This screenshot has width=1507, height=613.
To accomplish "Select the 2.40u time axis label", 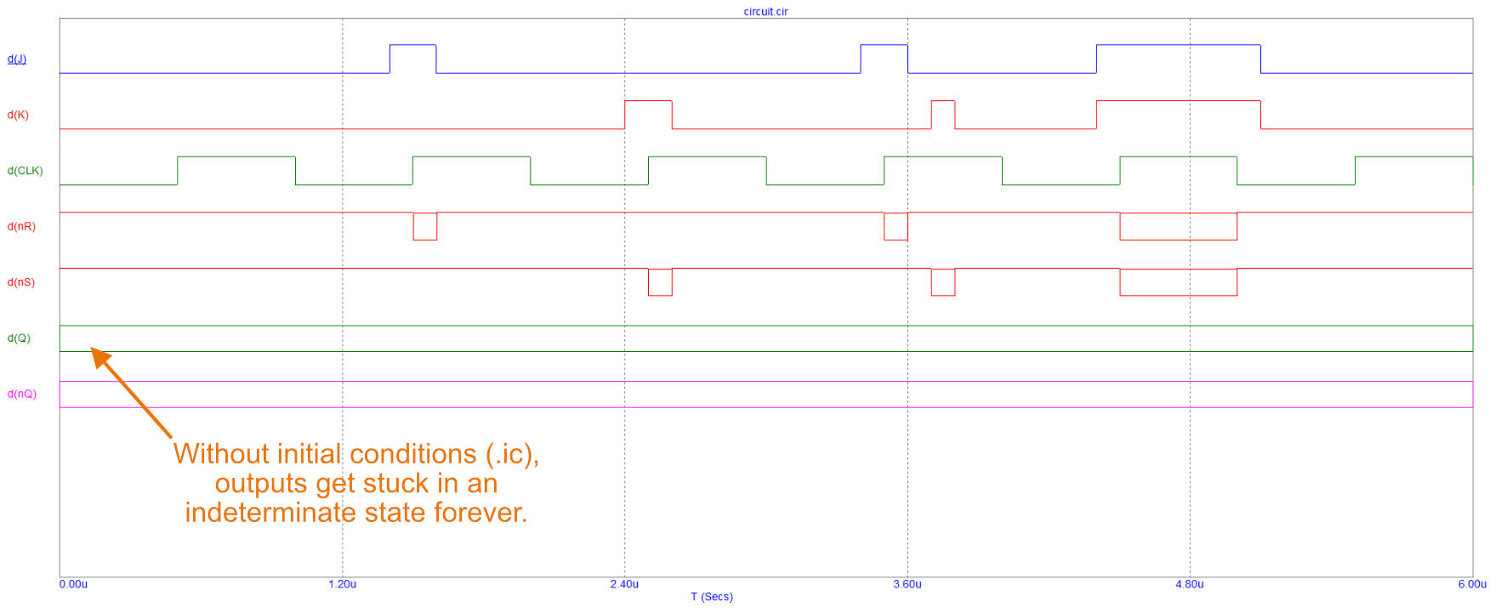I will click(x=624, y=584).
